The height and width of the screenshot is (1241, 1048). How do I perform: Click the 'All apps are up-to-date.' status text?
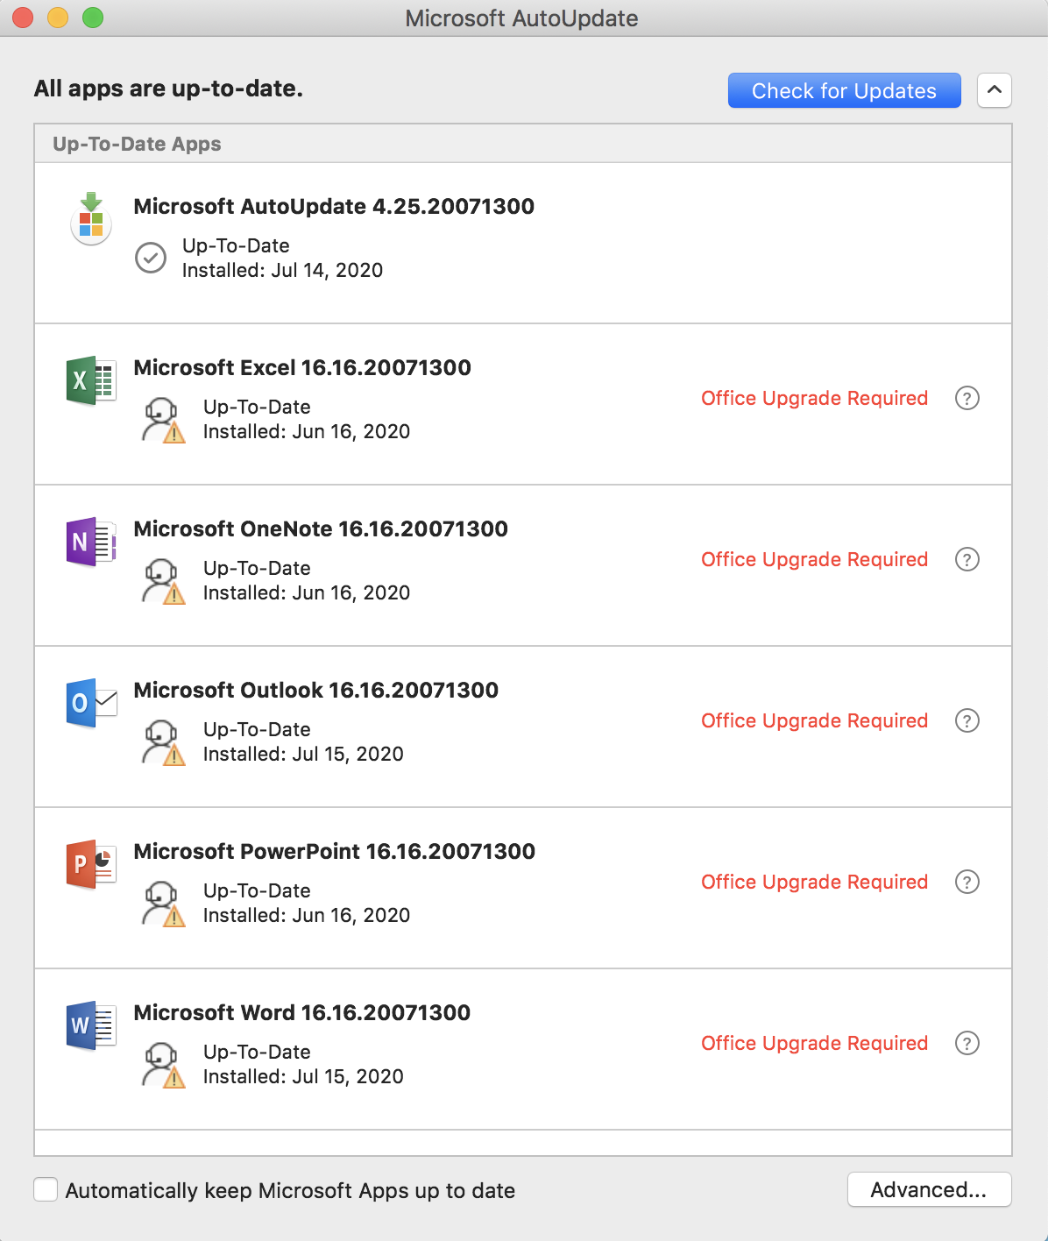(x=168, y=89)
